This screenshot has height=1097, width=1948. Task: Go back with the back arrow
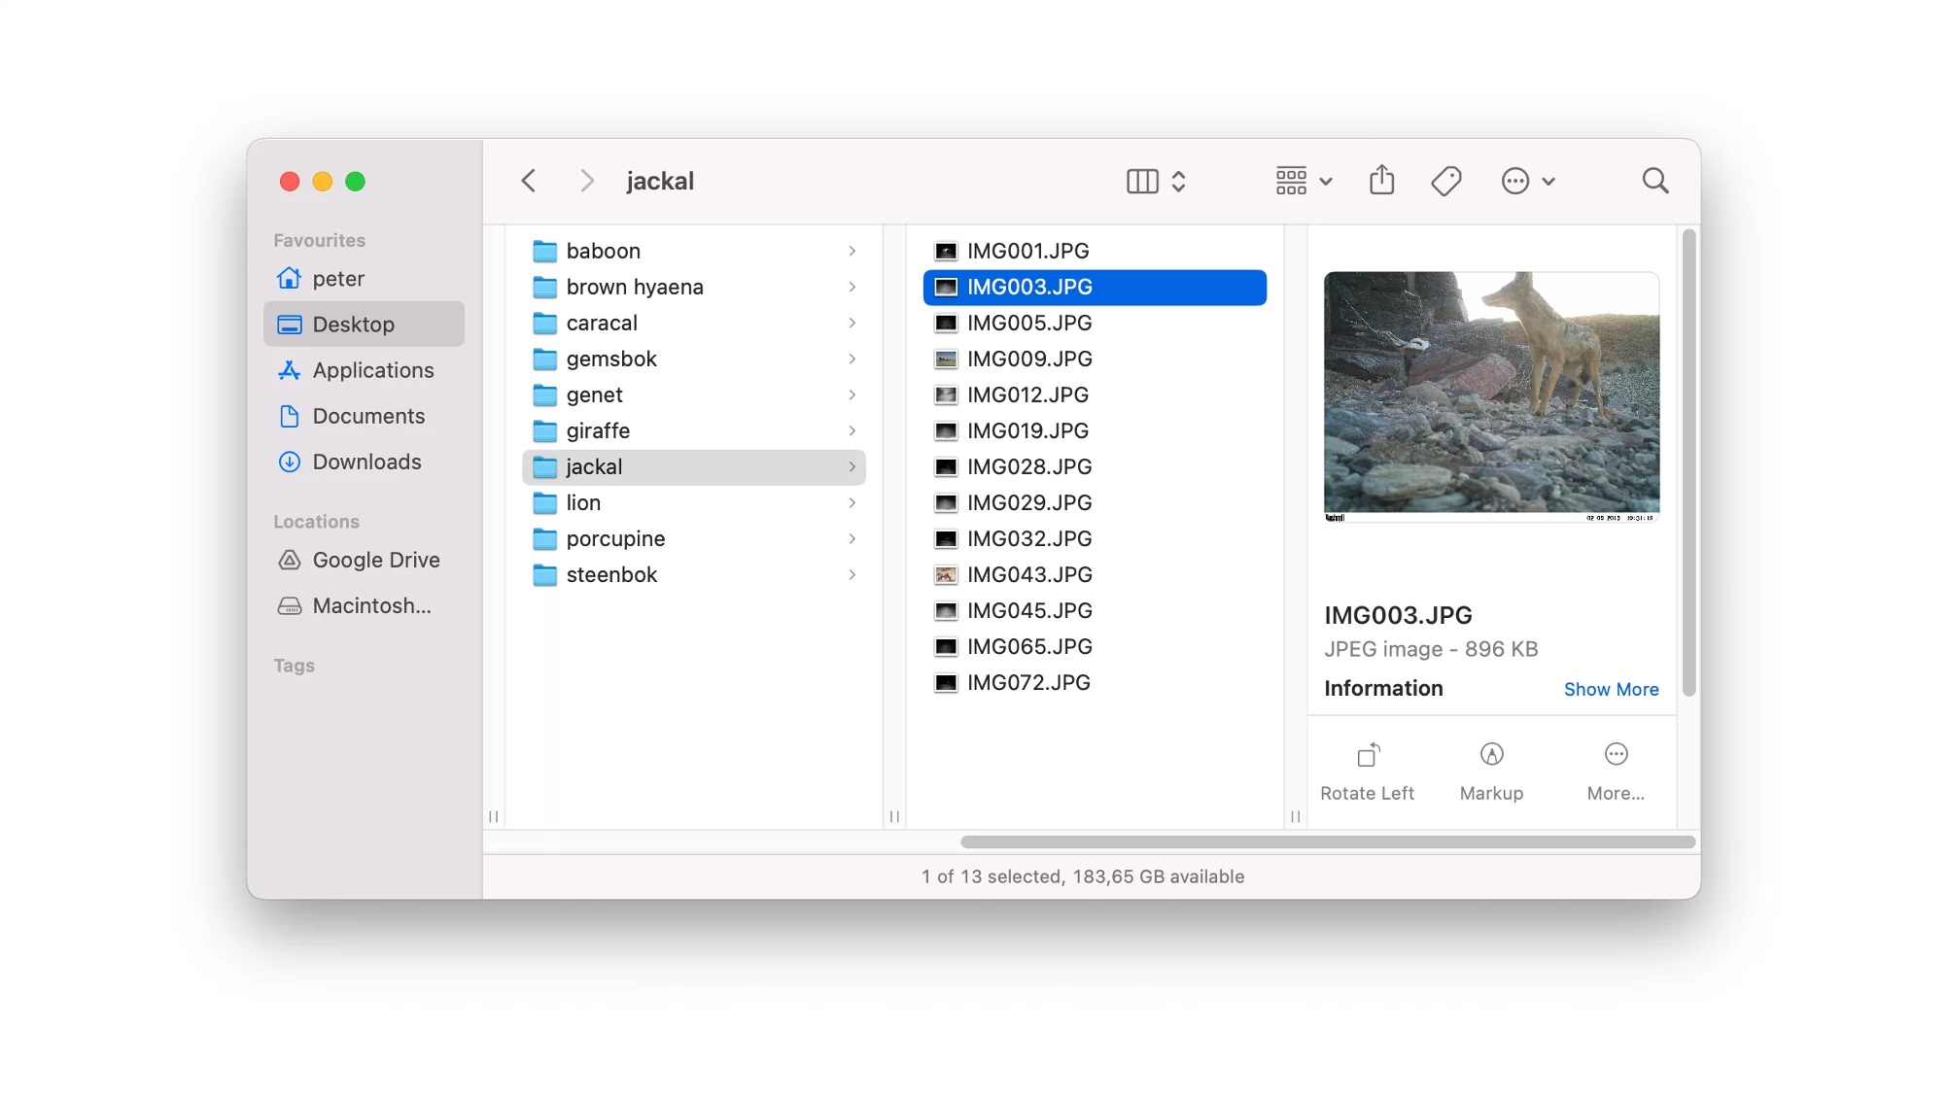coord(529,181)
